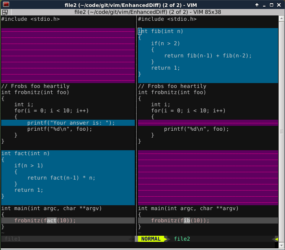Minimize the VIM window
This screenshot has width=285, height=250.
(264, 5)
